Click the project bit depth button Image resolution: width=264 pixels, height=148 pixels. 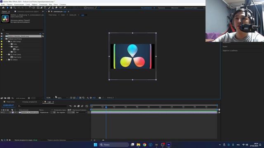click(21, 98)
